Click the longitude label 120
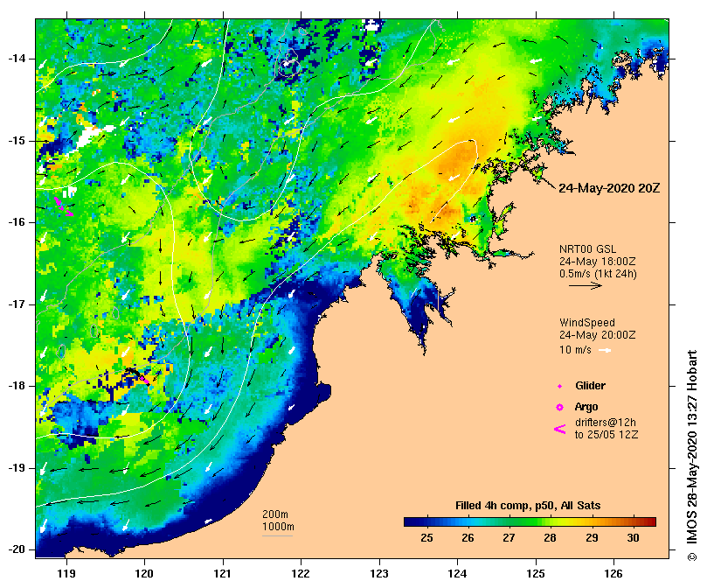Viewport: 707px width, 588px height. (144, 573)
